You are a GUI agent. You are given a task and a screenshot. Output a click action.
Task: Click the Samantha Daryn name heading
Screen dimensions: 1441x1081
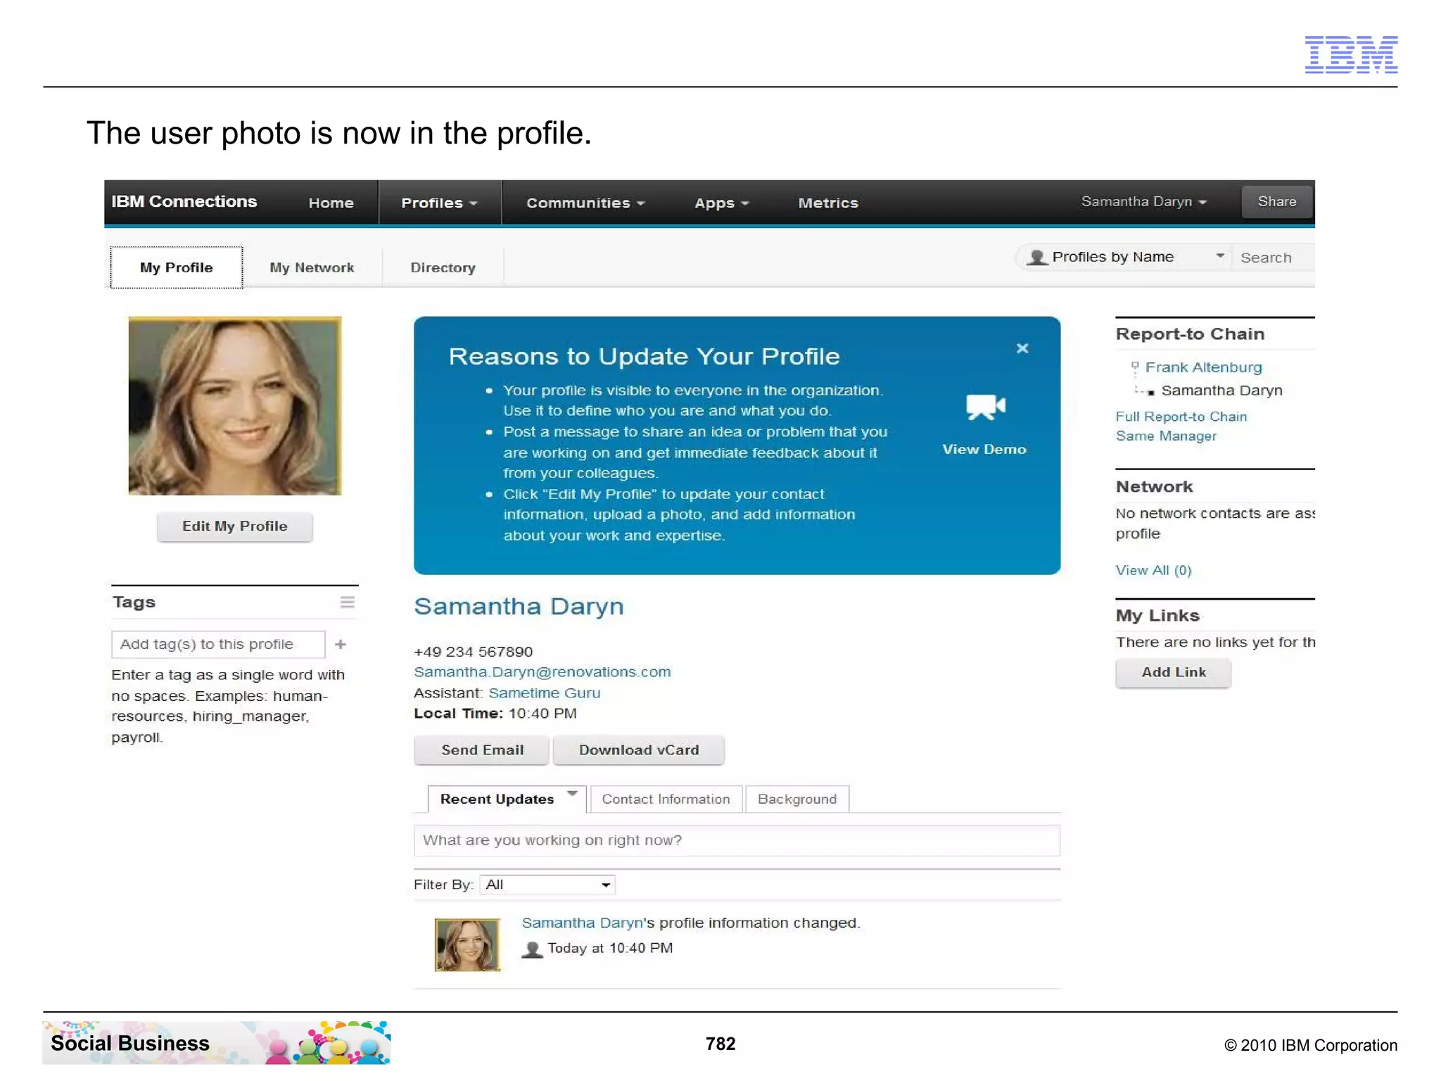(x=519, y=607)
